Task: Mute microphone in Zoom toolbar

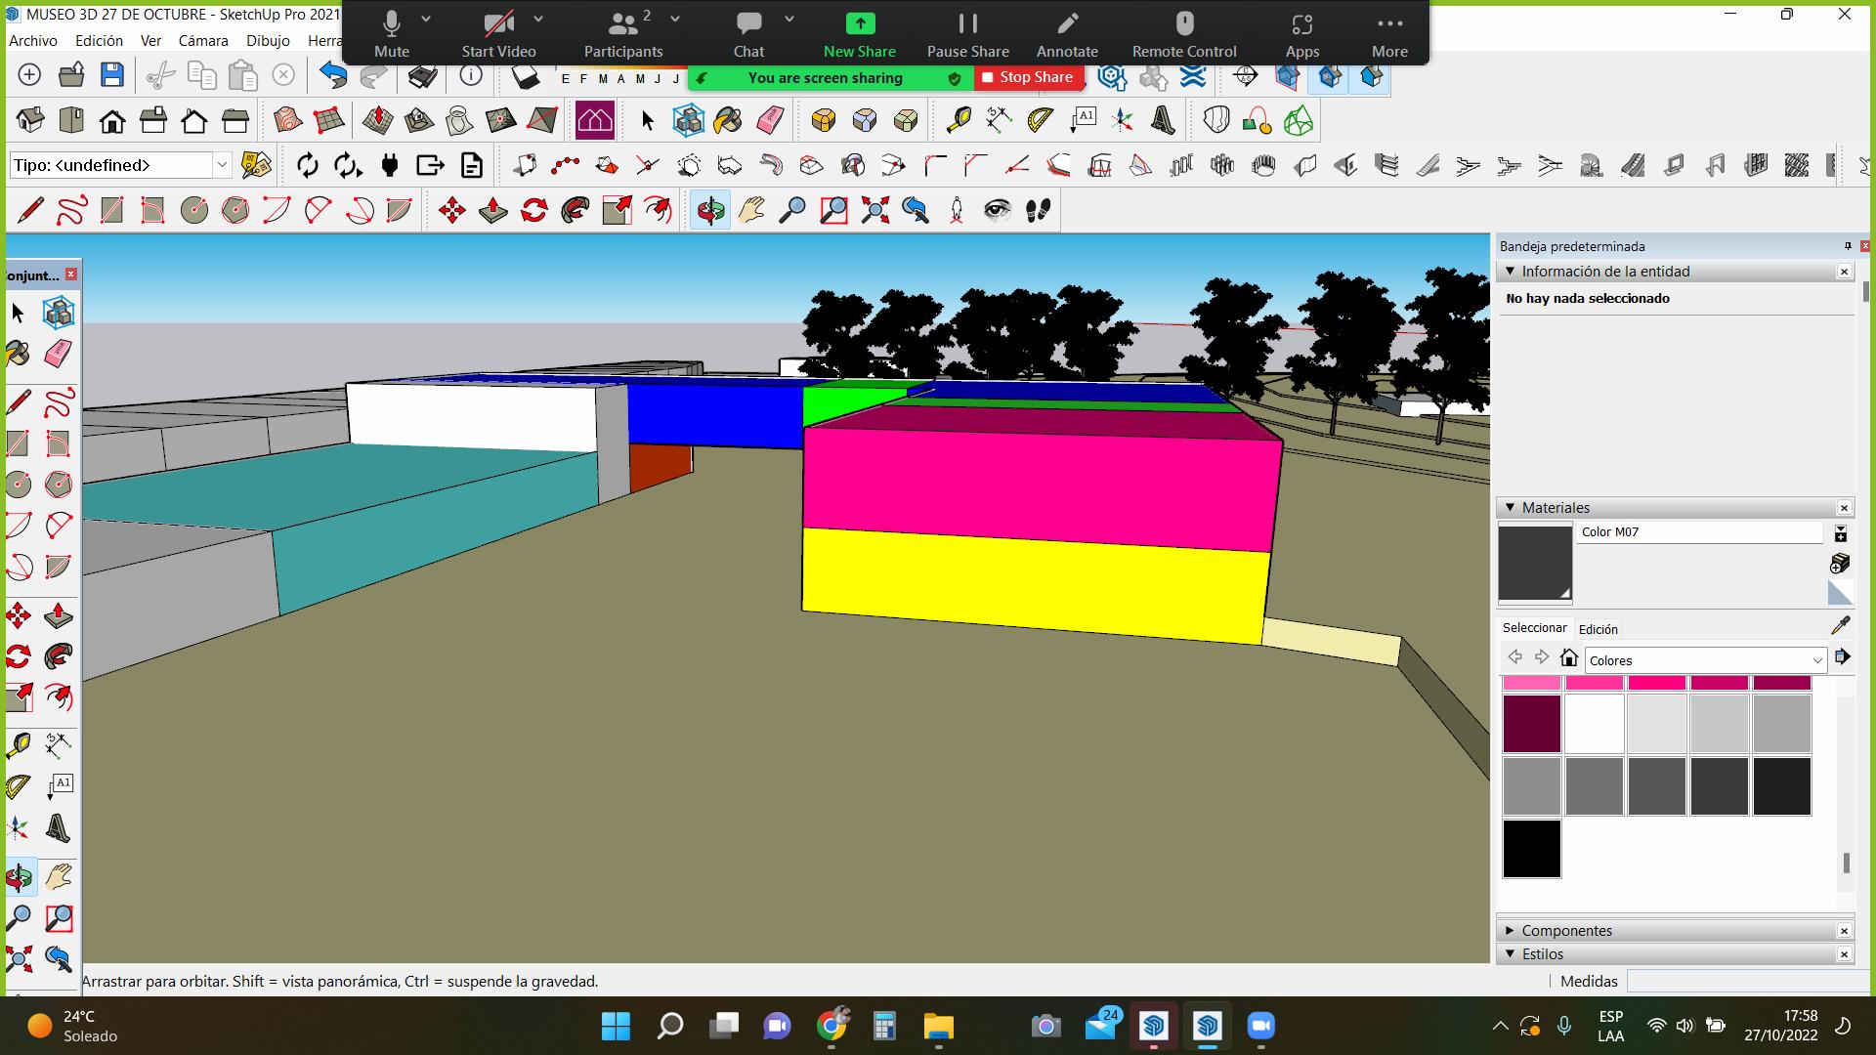Action: (x=391, y=34)
